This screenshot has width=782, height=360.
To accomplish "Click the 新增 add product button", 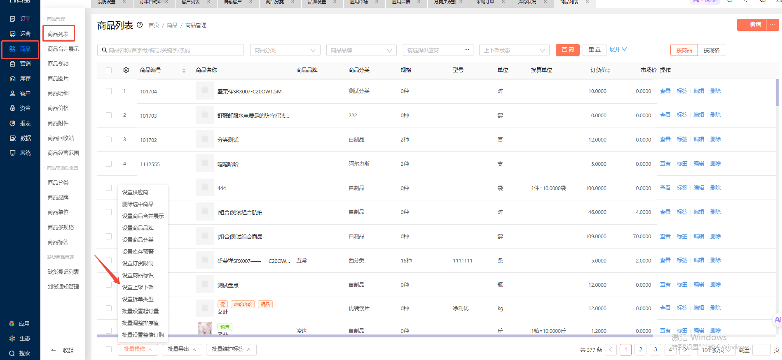I will 752,25.
